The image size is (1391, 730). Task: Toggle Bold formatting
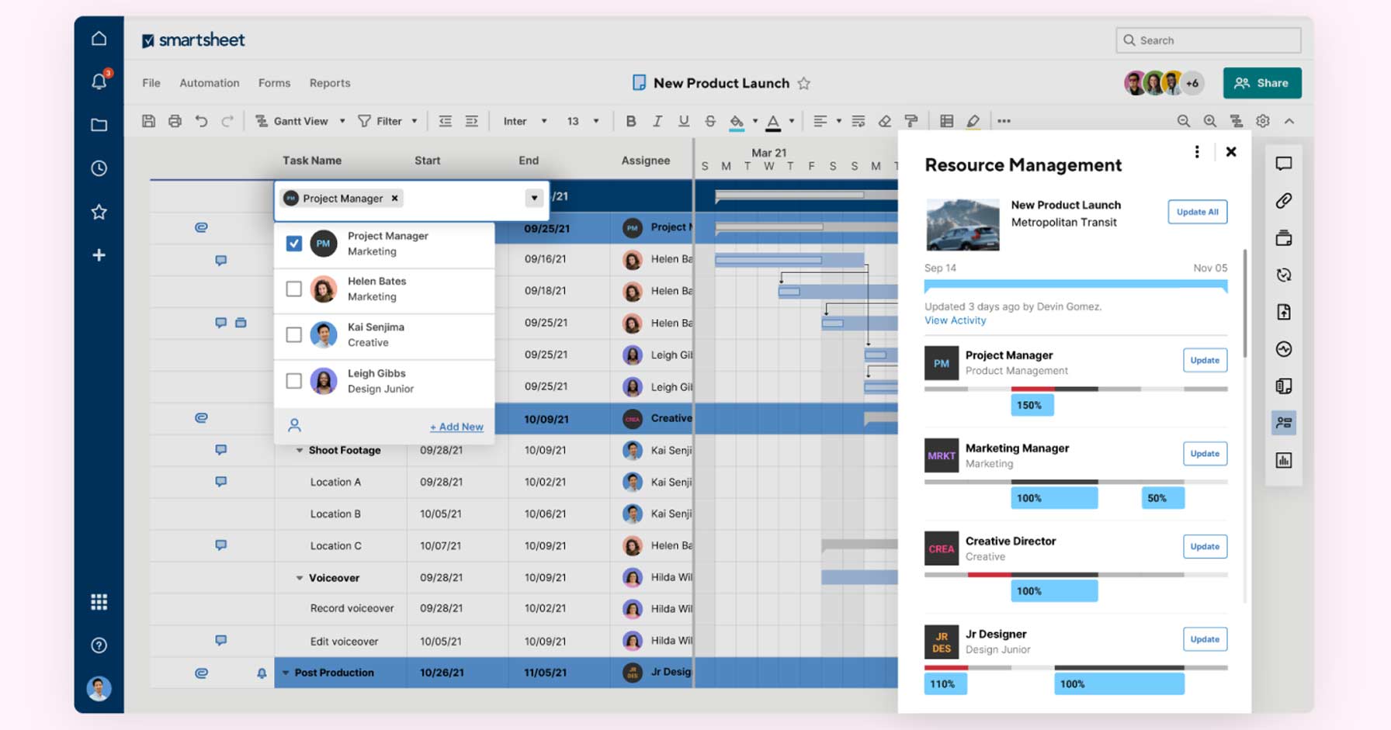pos(631,121)
